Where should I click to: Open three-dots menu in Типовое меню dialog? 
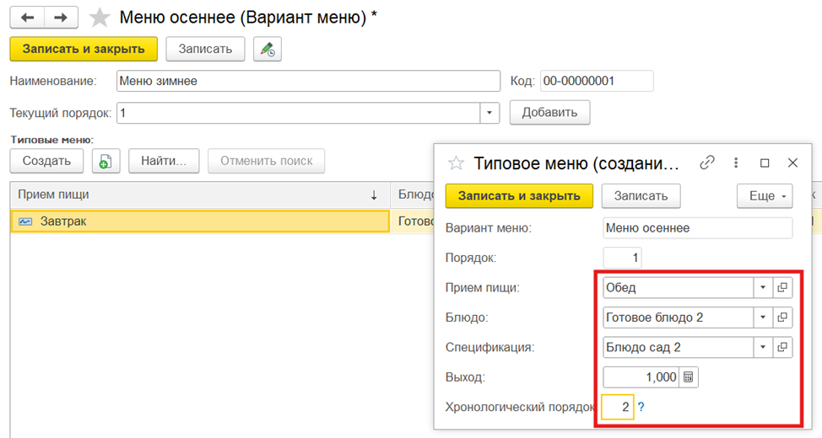tap(736, 163)
